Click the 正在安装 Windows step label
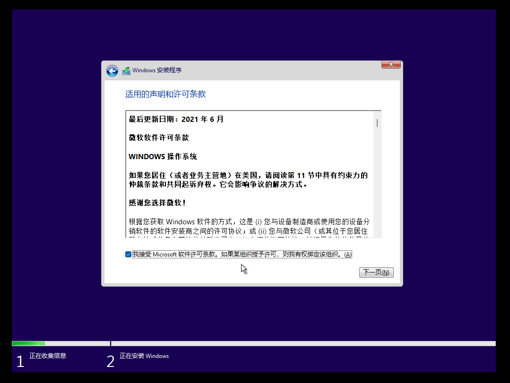This screenshot has width=510, height=383. pos(144,356)
